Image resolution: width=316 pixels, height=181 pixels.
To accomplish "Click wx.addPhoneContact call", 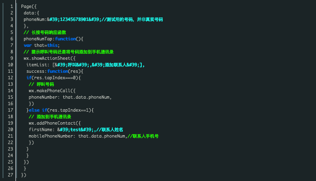I will 54,123.
